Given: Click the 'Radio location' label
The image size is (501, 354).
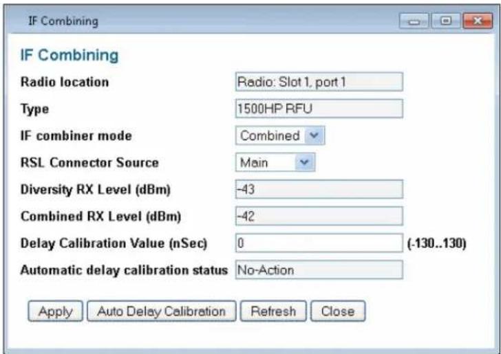Looking at the screenshot, I should click(65, 82).
